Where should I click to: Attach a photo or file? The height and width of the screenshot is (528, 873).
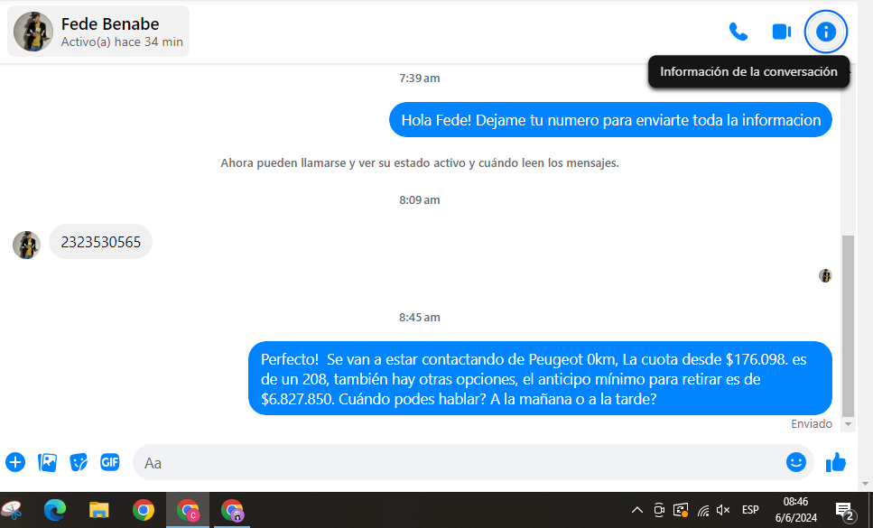(x=47, y=462)
